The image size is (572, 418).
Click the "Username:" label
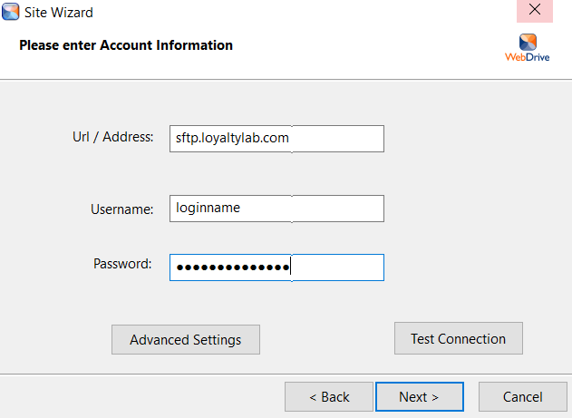(122, 209)
